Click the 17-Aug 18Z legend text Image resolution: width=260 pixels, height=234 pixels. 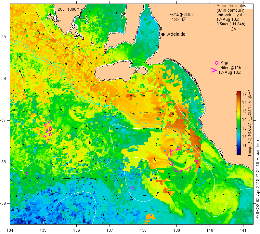[x=229, y=72]
